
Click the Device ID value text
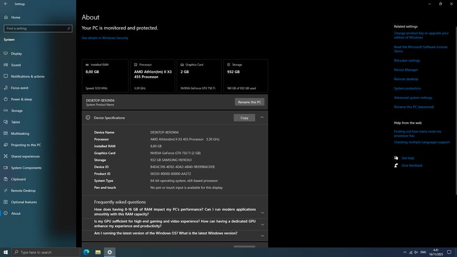[x=182, y=167]
